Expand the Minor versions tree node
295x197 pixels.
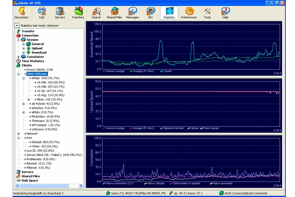pyautogui.click(x=29, y=99)
